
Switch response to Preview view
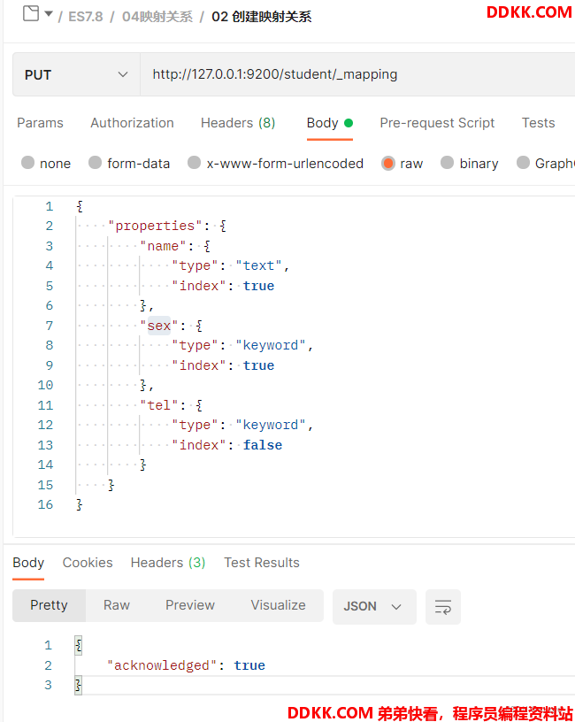tap(190, 605)
